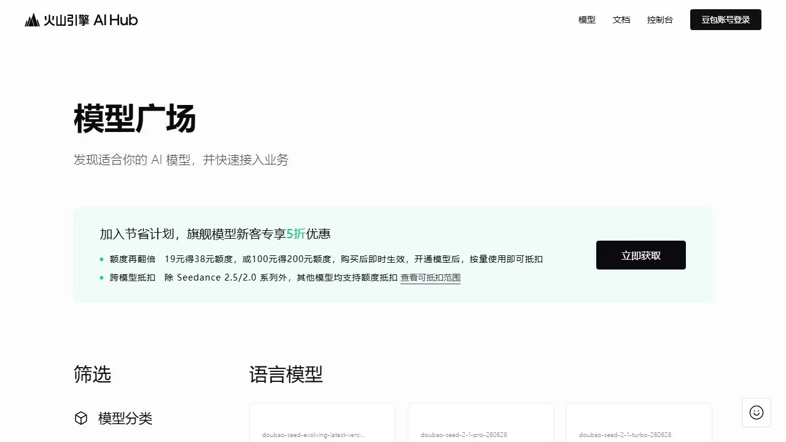
Task: Click the 豆包账号登录 login button
Action: (726, 20)
